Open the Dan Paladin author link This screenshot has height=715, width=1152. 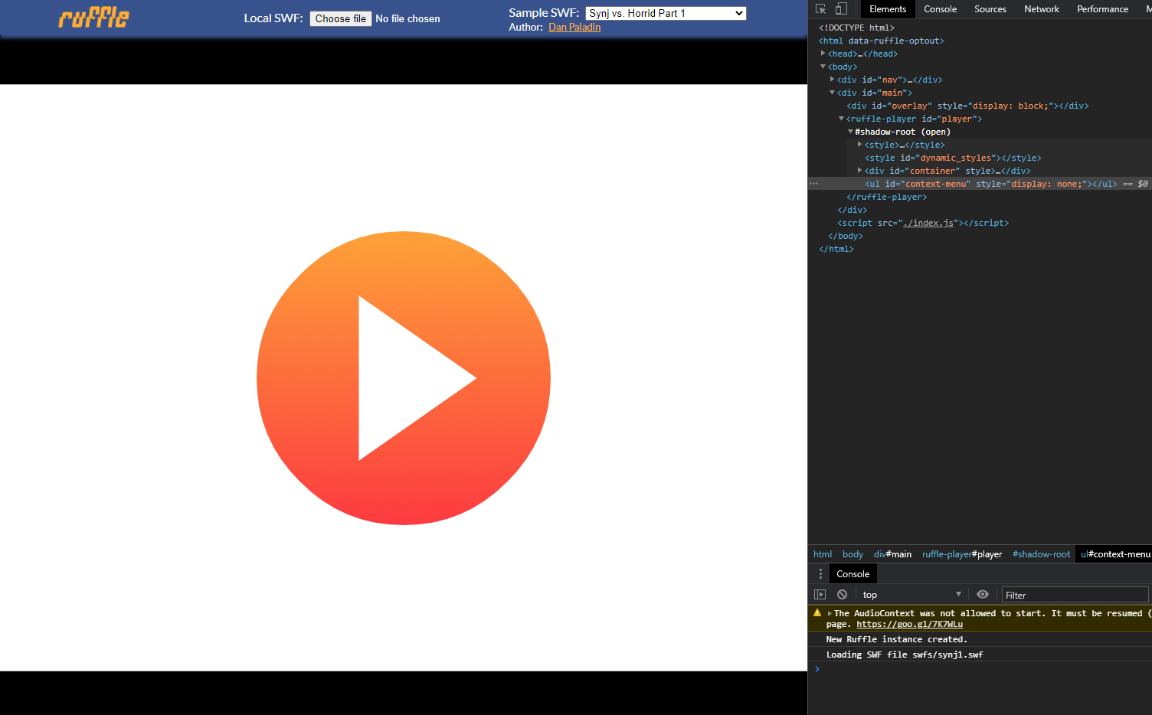574,26
